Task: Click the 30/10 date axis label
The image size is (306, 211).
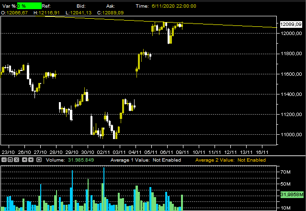Action: (88, 152)
